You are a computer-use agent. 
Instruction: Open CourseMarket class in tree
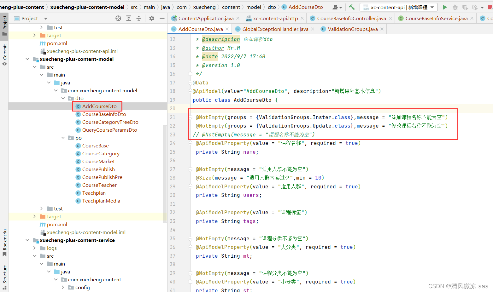coord(98,161)
